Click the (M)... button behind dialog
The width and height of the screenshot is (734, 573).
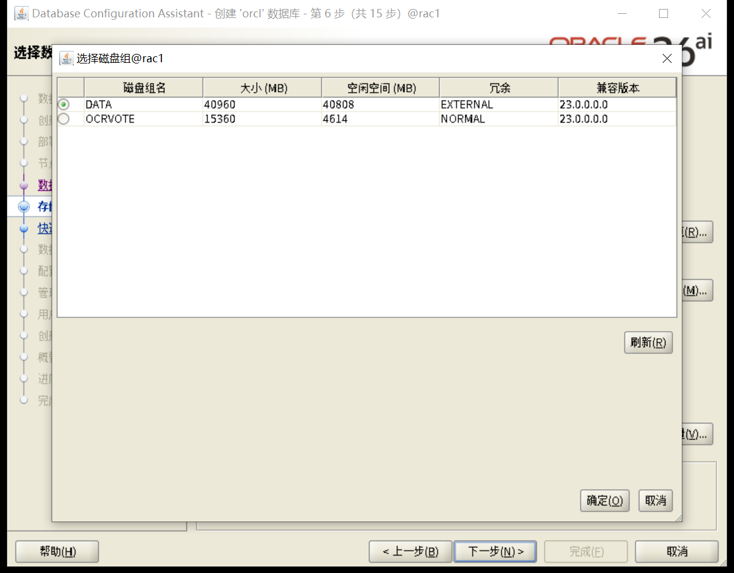(x=697, y=290)
